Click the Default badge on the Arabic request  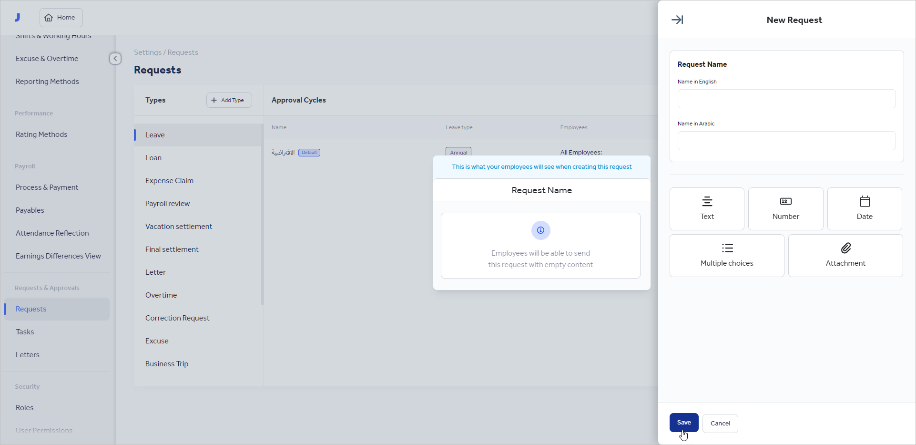(x=309, y=152)
